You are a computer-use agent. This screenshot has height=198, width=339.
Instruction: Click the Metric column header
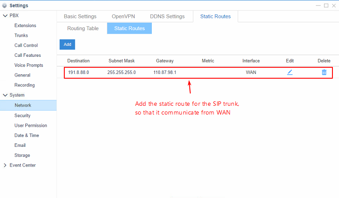click(x=208, y=61)
